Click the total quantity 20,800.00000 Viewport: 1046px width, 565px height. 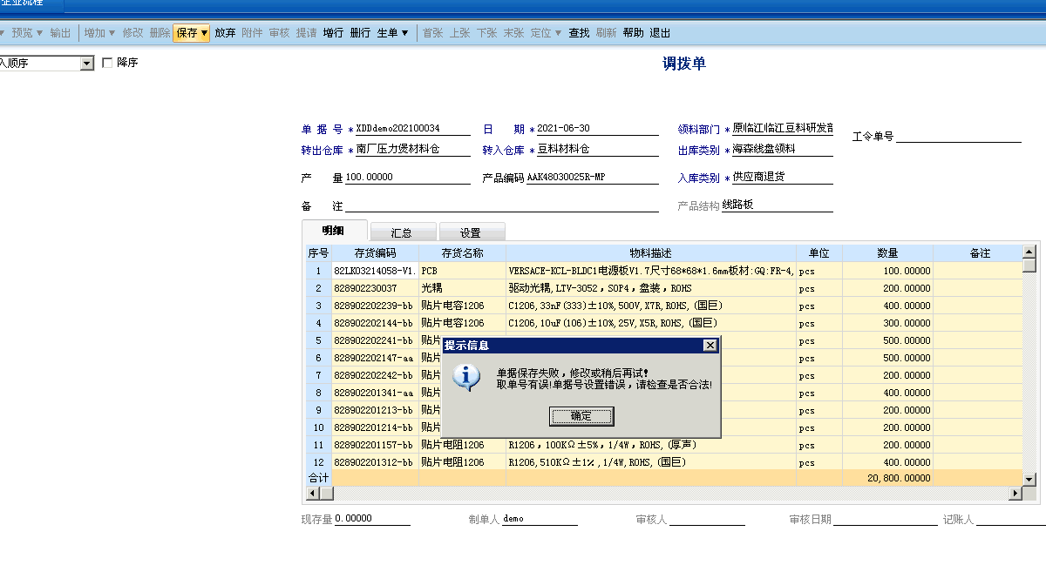coord(887,478)
